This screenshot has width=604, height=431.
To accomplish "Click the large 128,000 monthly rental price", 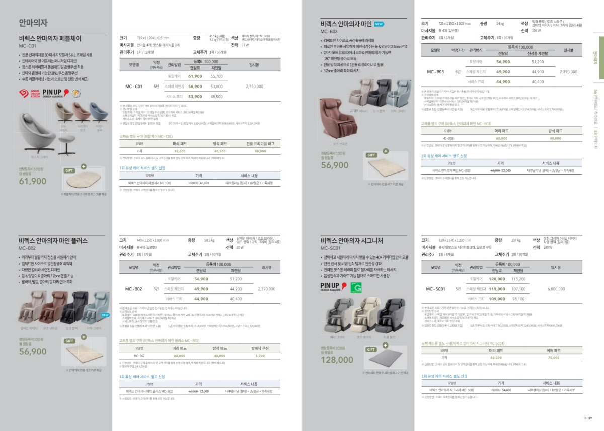I will tap(337, 360).
